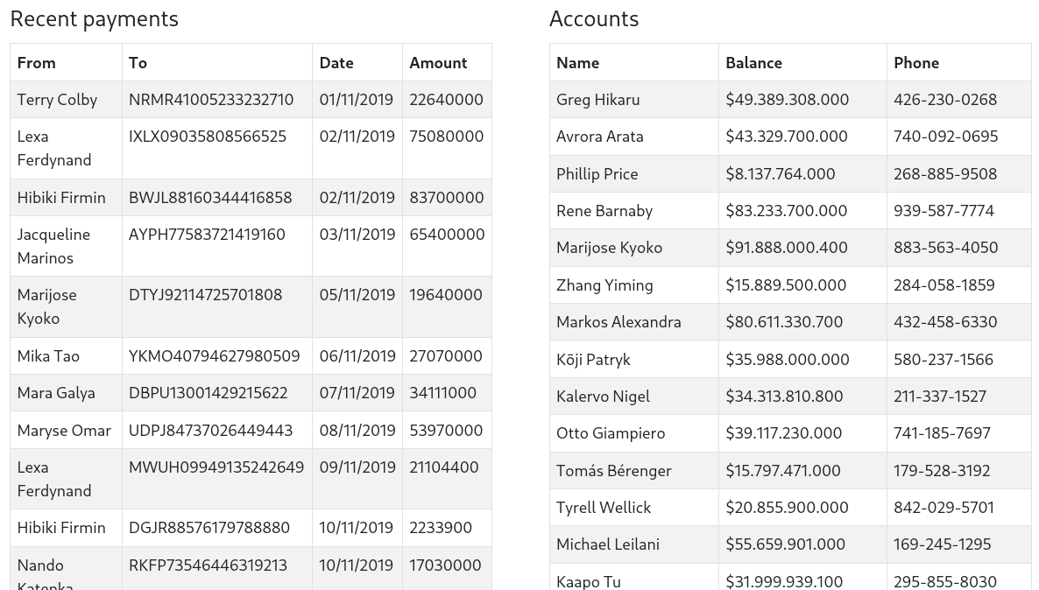
Task: Click the Amount column header
Action: click(438, 63)
